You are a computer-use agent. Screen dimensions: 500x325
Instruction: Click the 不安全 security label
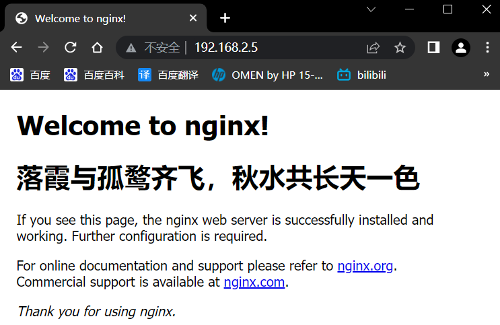[162, 48]
